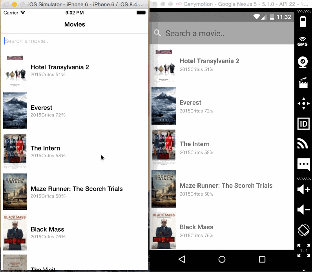Focus iOS Search a movie field

[x=75, y=41]
